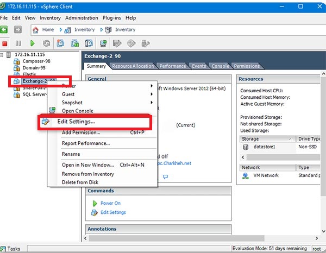This screenshot has width=326, height=253.
Task: Sort by the Storage column header
Action: pyautogui.click(x=268, y=139)
